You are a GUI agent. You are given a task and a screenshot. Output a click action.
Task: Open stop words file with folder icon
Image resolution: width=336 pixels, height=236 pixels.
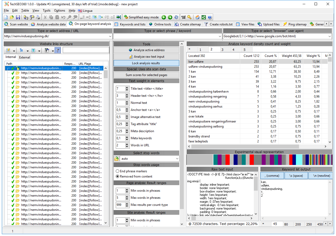pos(117,159)
